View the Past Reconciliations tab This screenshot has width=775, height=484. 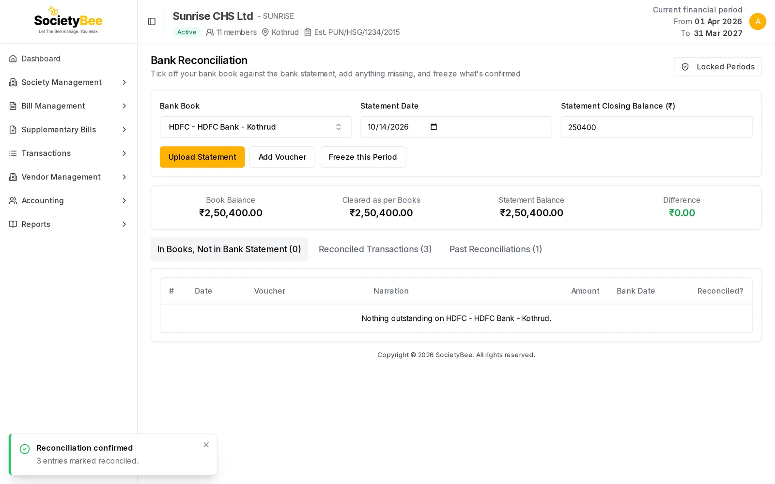[x=496, y=249]
